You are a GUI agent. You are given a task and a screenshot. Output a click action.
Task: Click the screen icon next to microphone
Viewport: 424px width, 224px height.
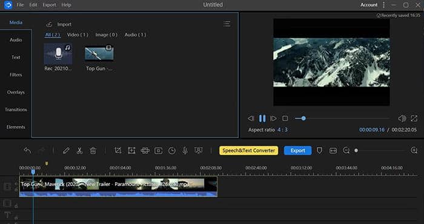[199, 151]
